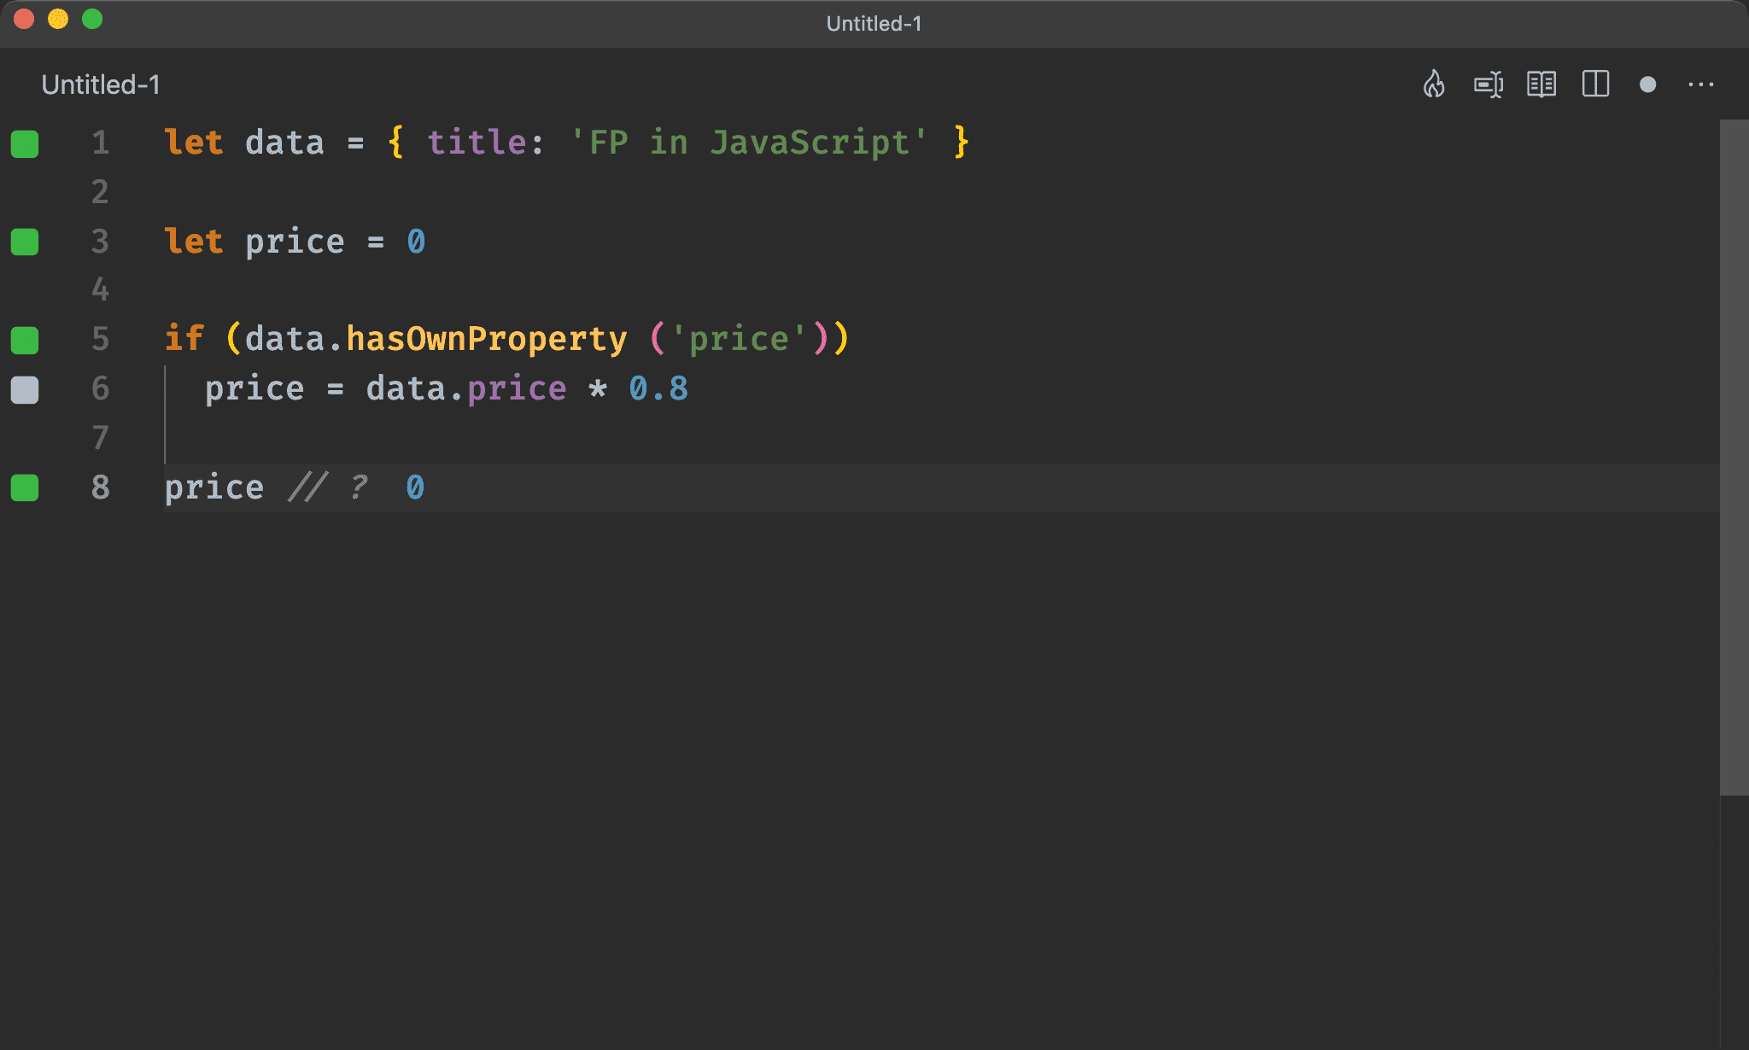This screenshot has width=1749, height=1050.
Task: Click the 0.8 number on line 6
Action: coord(658,388)
